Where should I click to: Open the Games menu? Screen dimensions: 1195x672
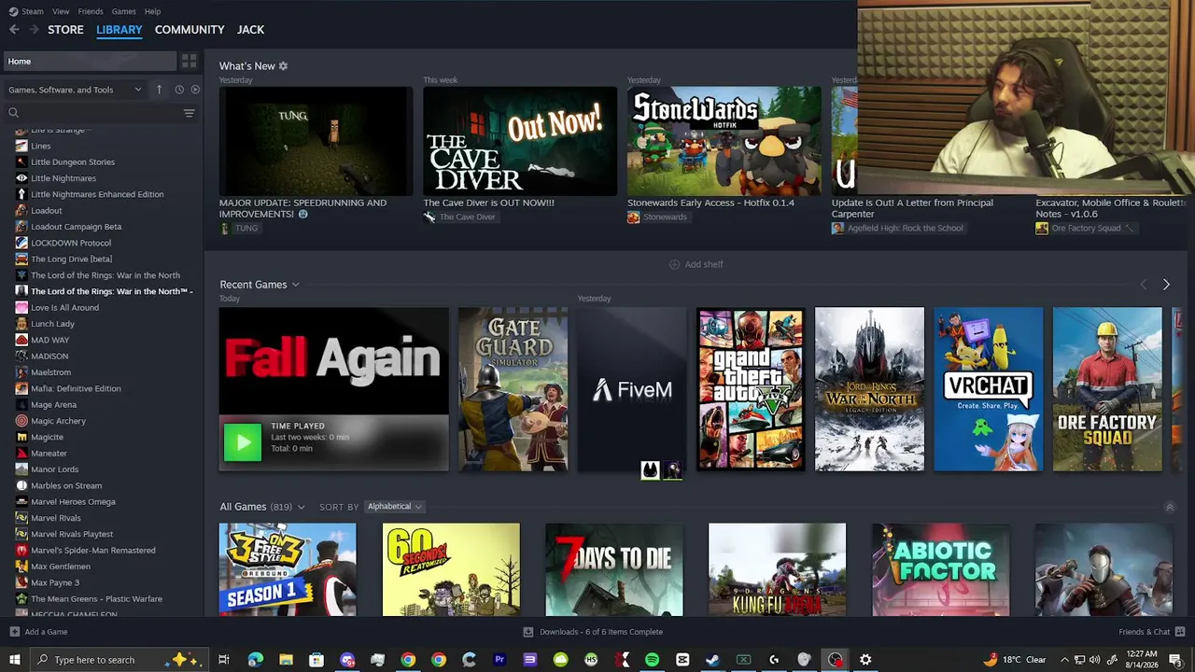click(123, 11)
